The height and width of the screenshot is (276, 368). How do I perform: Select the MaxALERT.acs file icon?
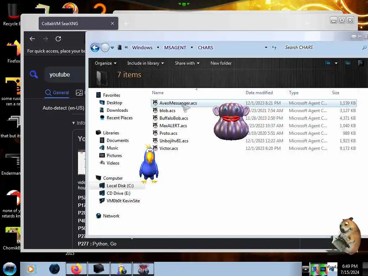[155, 125]
